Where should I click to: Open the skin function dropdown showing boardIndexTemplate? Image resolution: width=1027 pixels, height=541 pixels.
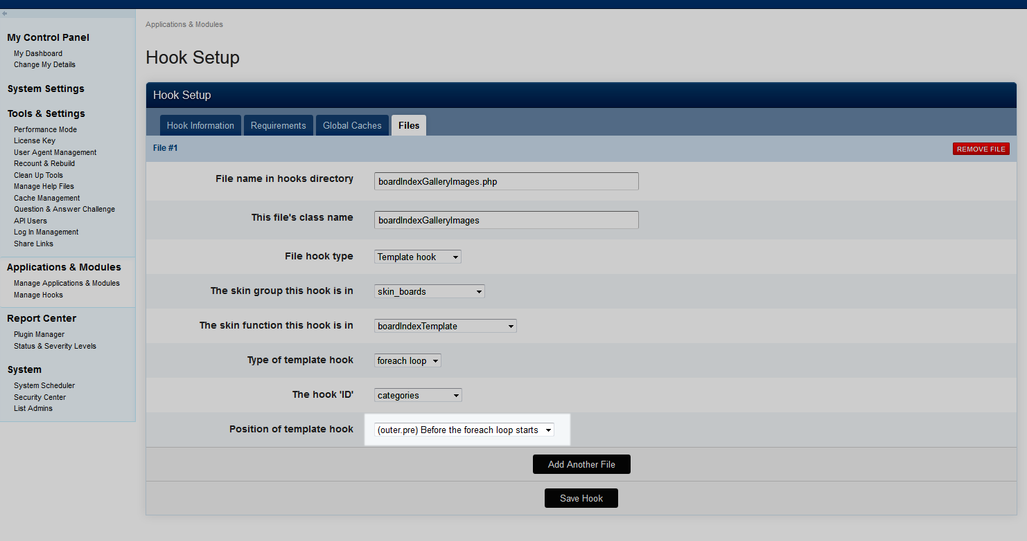click(x=446, y=326)
